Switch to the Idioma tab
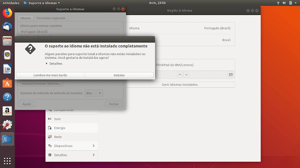Image resolution: width=300 pixels, height=168 pixels. 25,18
